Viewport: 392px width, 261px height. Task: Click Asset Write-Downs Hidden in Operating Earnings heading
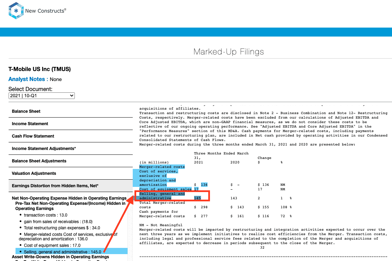(x=60, y=257)
